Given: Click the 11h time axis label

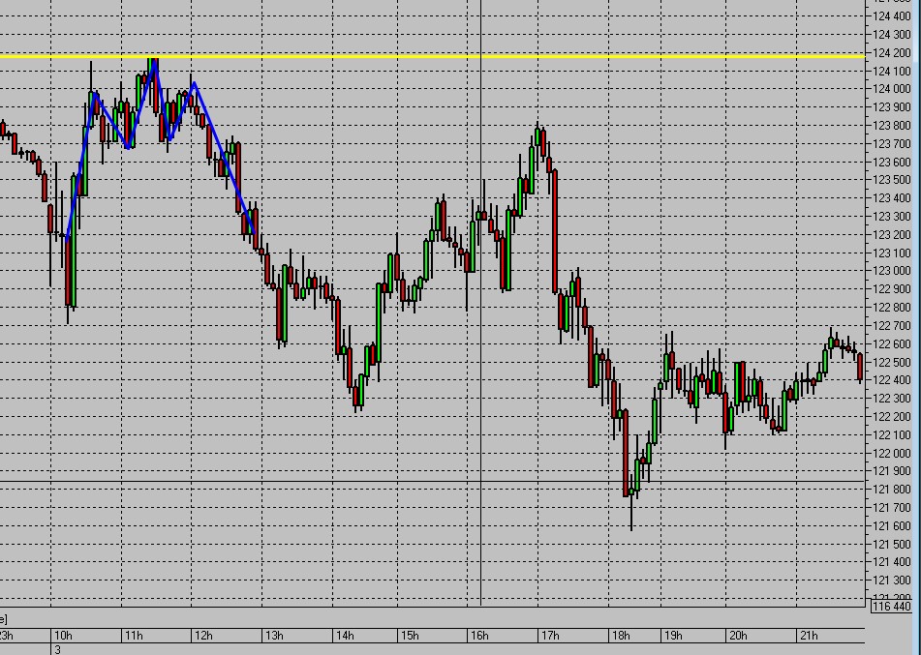Looking at the screenshot, I should click(x=134, y=636).
